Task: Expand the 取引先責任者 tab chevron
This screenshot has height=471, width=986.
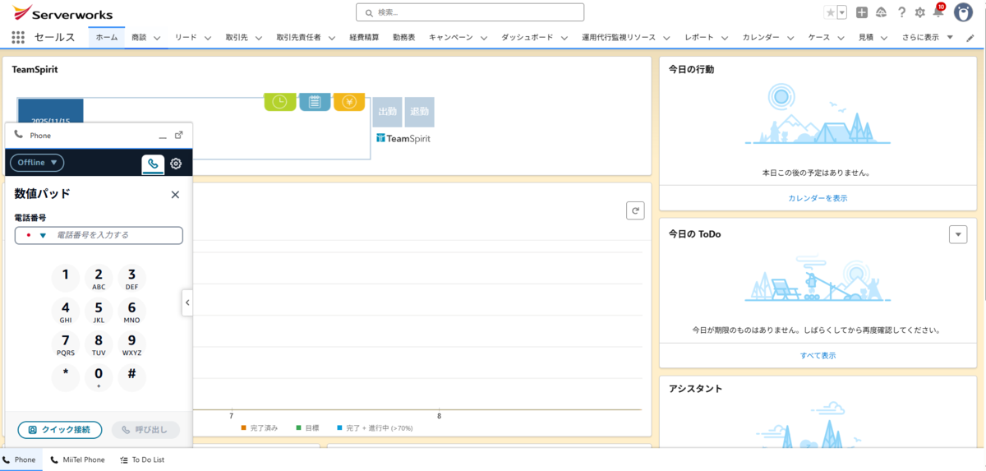Action: click(x=330, y=38)
